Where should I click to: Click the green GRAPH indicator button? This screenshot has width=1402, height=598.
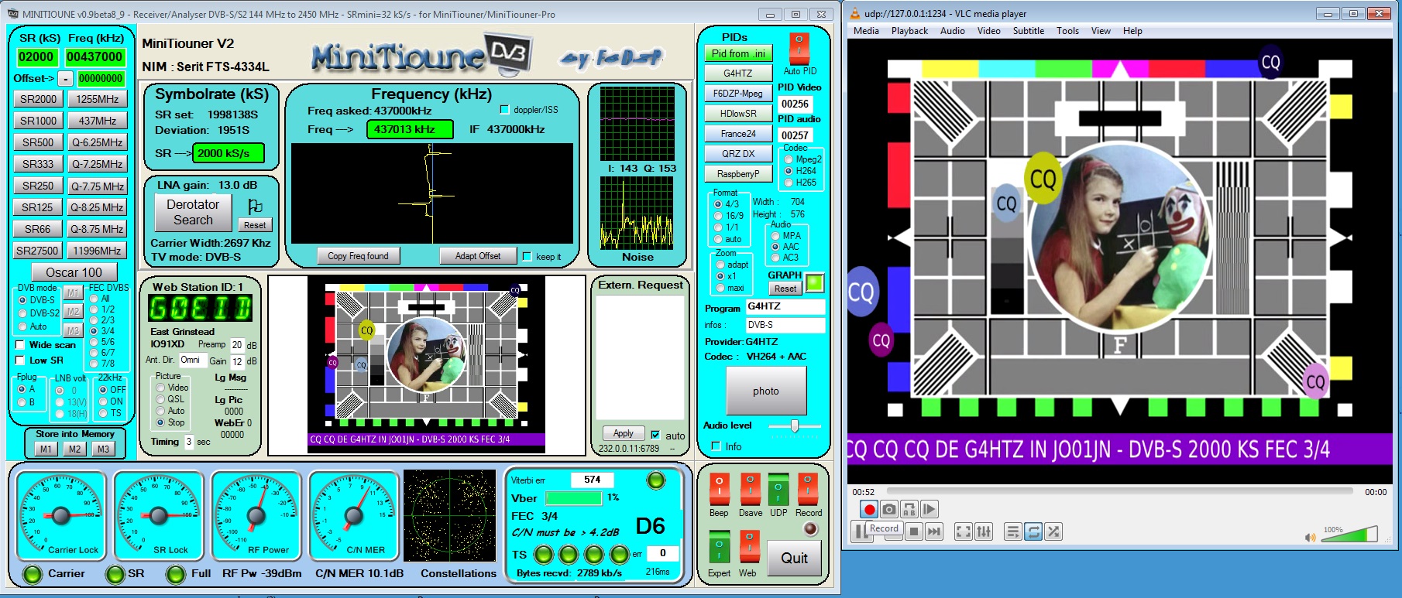tap(814, 283)
